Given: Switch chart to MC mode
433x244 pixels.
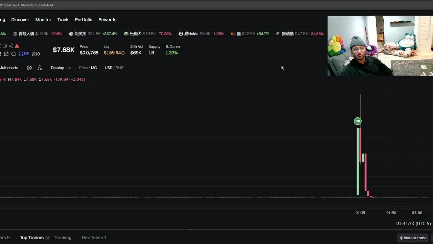Looking at the screenshot, I should click(x=94, y=68).
